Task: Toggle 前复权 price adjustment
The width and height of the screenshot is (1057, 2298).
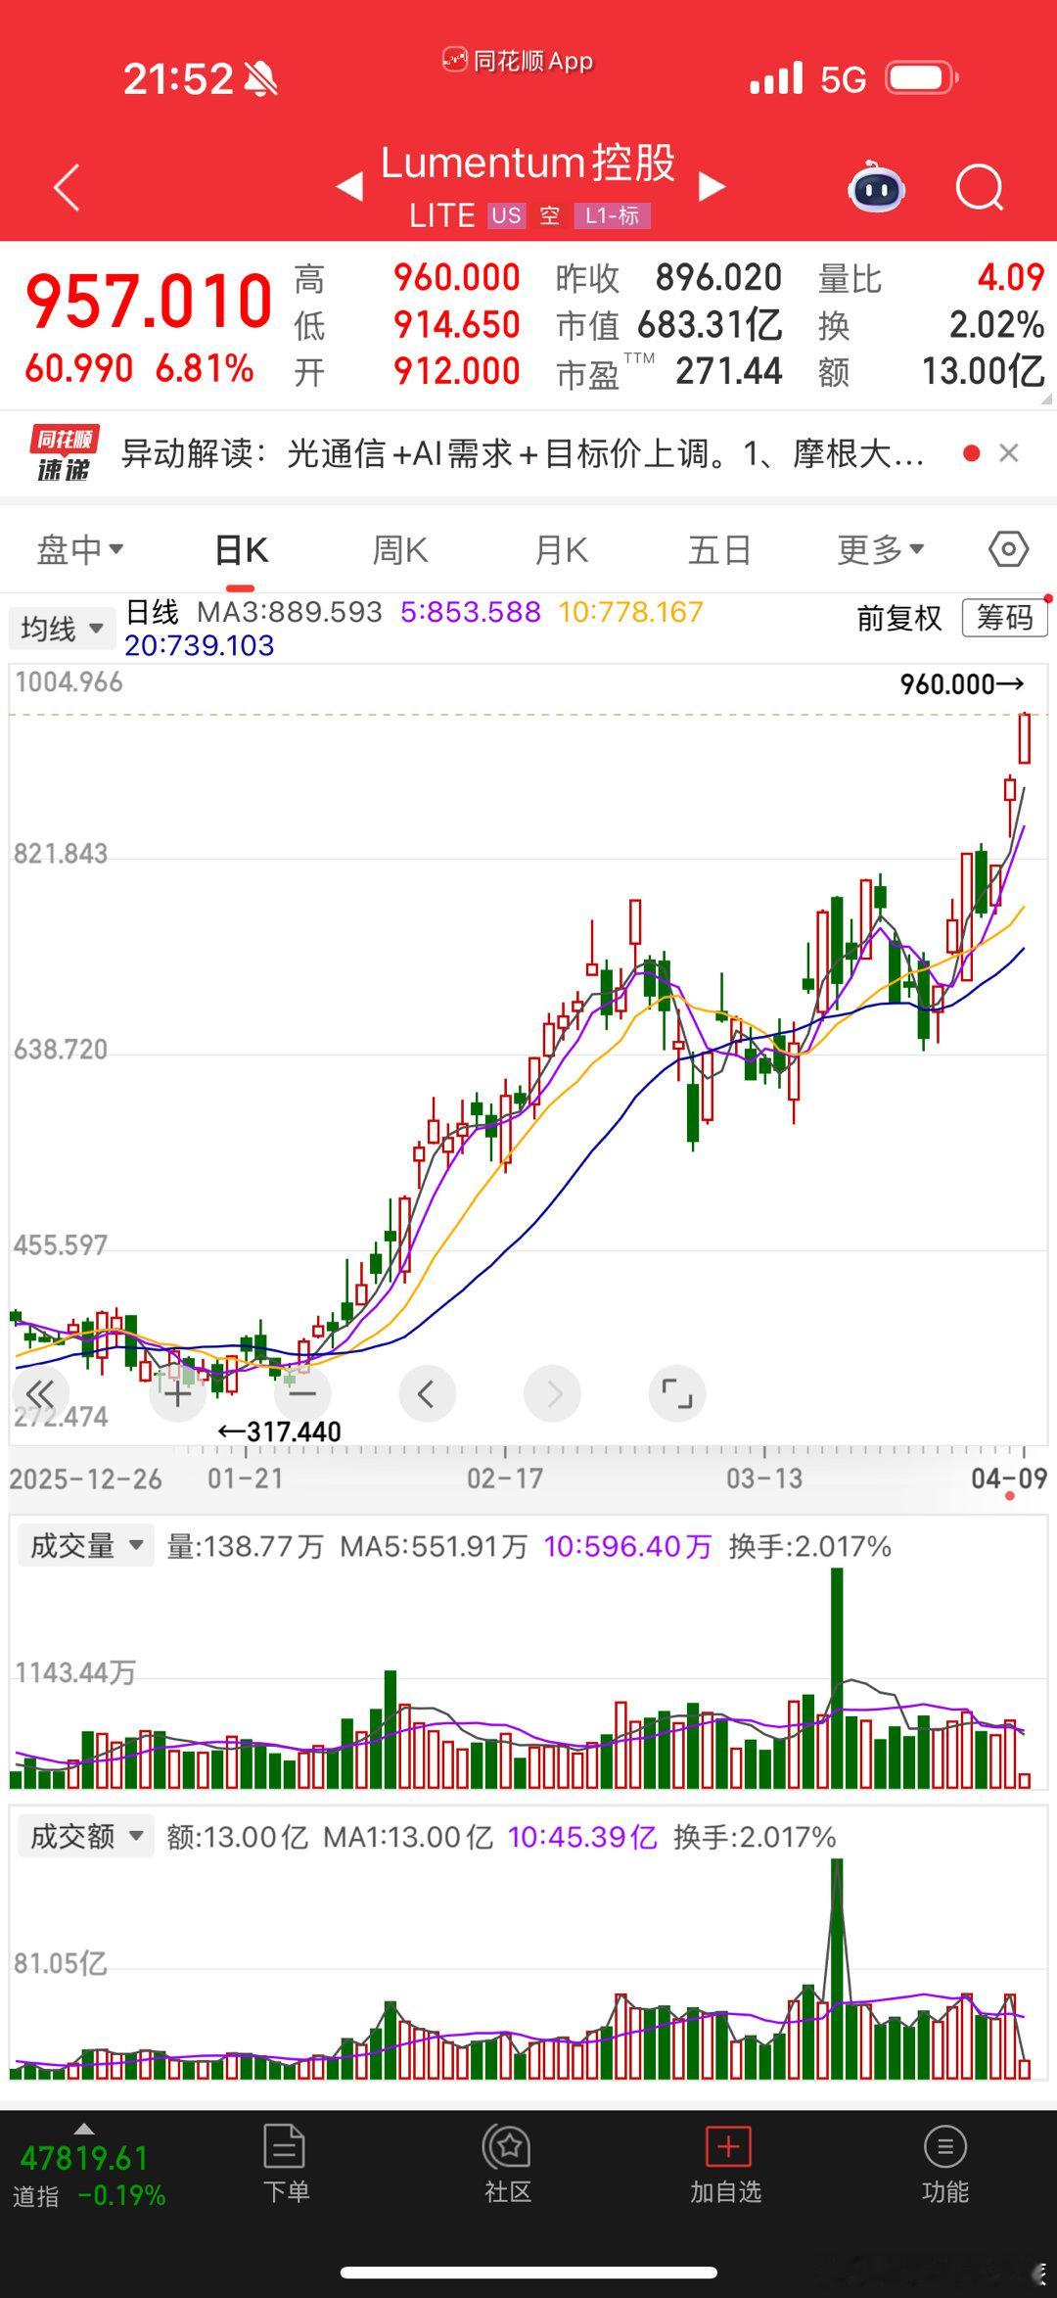Action: click(x=898, y=618)
